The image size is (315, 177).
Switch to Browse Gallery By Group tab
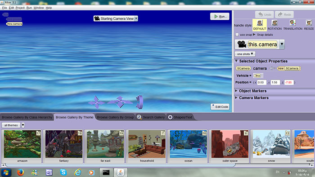[115, 117]
